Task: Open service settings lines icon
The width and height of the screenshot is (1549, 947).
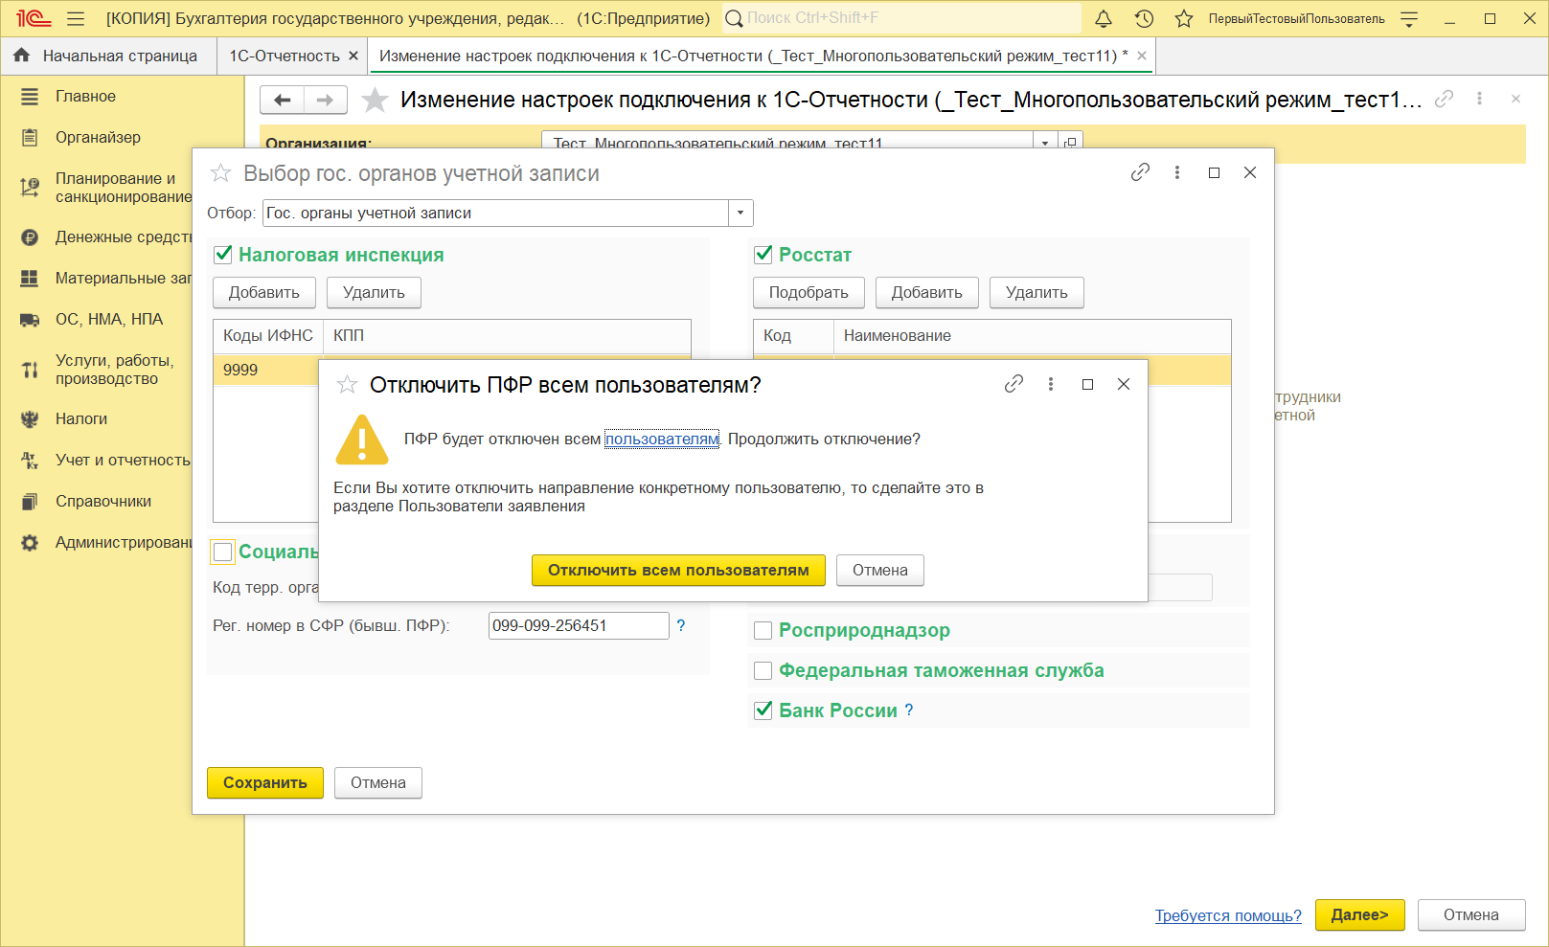Action: (x=1409, y=18)
